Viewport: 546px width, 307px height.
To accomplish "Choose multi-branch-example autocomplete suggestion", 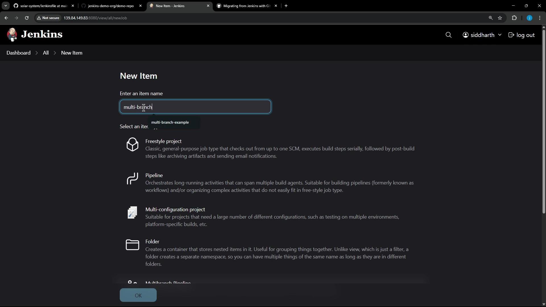I will pyautogui.click(x=170, y=123).
